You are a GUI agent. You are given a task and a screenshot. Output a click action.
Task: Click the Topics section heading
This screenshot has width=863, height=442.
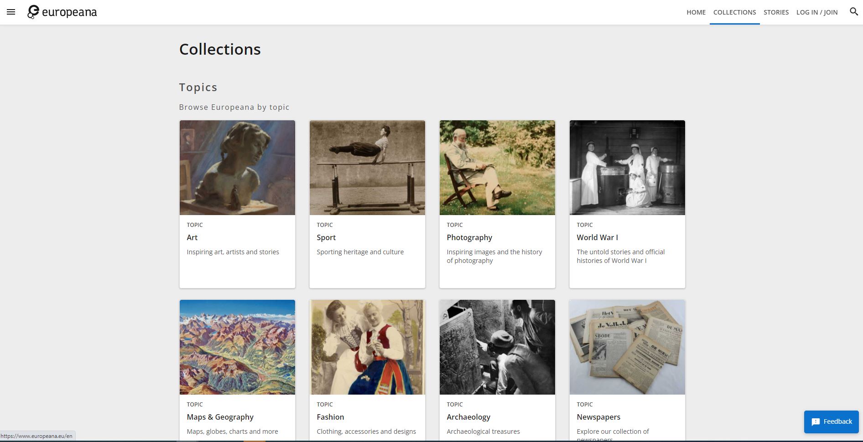[x=198, y=87]
